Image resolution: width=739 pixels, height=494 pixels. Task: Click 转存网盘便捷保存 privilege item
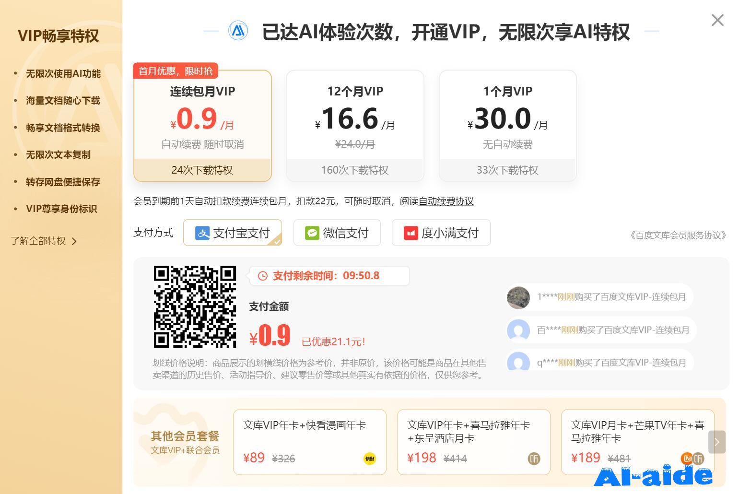click(x=63, y=182)
